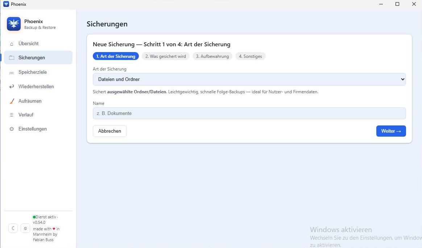Viewport: 422px width, 248px height.
Task: Click the Wiederherstellen arrow icon
Action: pyautogui.click(x=12, y=87)
